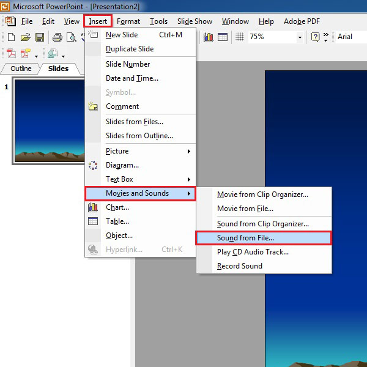Open the Adobe PDF menu
Image resolution: width=367 pixels, height=367 pixels.
tap(302, 21)
